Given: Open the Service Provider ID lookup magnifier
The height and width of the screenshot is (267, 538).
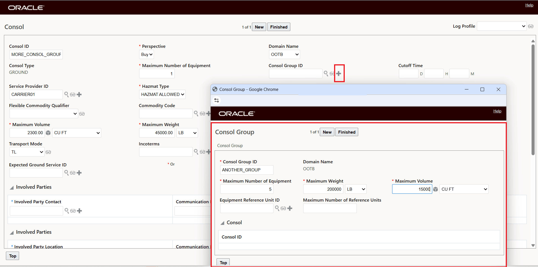Looking at the screenshot, I should tap(67, 94).
